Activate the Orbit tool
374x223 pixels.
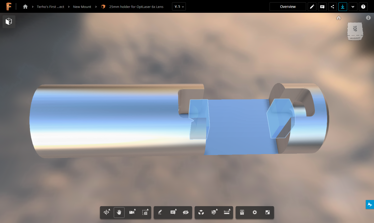(106, 212)
